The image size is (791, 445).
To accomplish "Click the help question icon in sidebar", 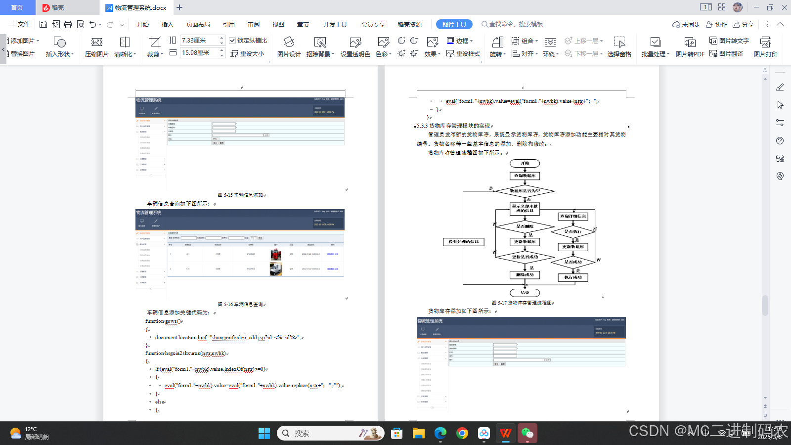I will point(780,140).
